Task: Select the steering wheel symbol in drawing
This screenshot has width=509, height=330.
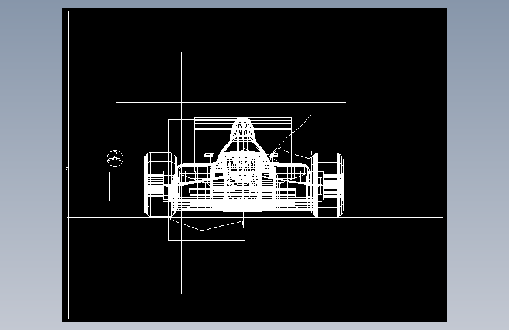Action: pos(115,159)
